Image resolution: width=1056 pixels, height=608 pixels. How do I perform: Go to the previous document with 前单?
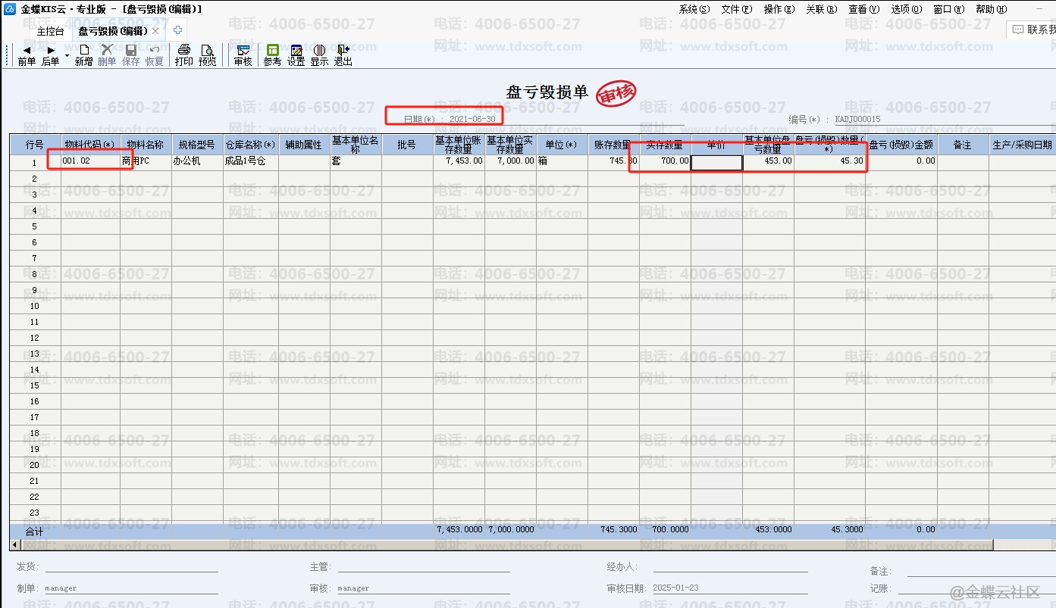27,55
